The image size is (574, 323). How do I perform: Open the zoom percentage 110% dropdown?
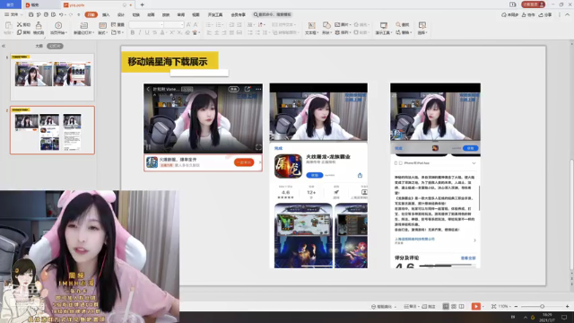[x=510, y=306]
